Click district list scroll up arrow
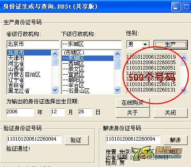This screenshot has width=191, height=167. point(117,54)
